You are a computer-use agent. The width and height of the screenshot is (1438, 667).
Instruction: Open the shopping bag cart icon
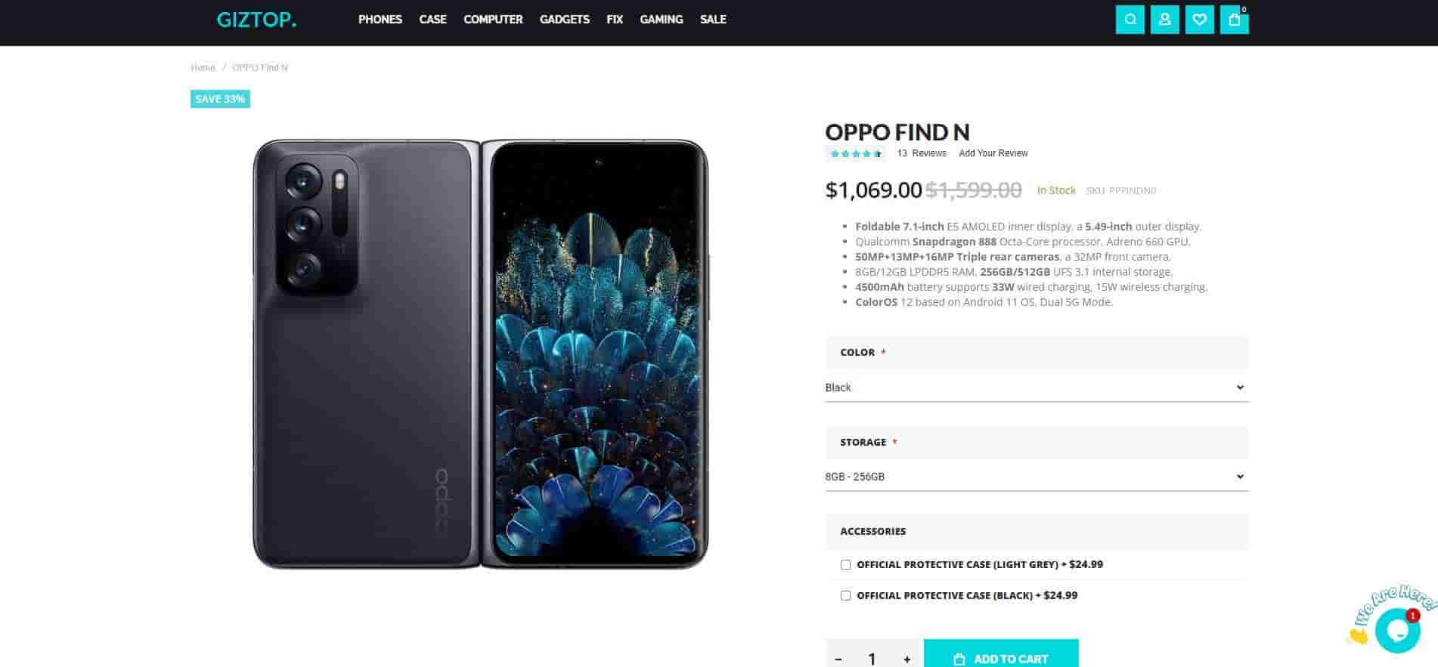tap(1234, 20)
